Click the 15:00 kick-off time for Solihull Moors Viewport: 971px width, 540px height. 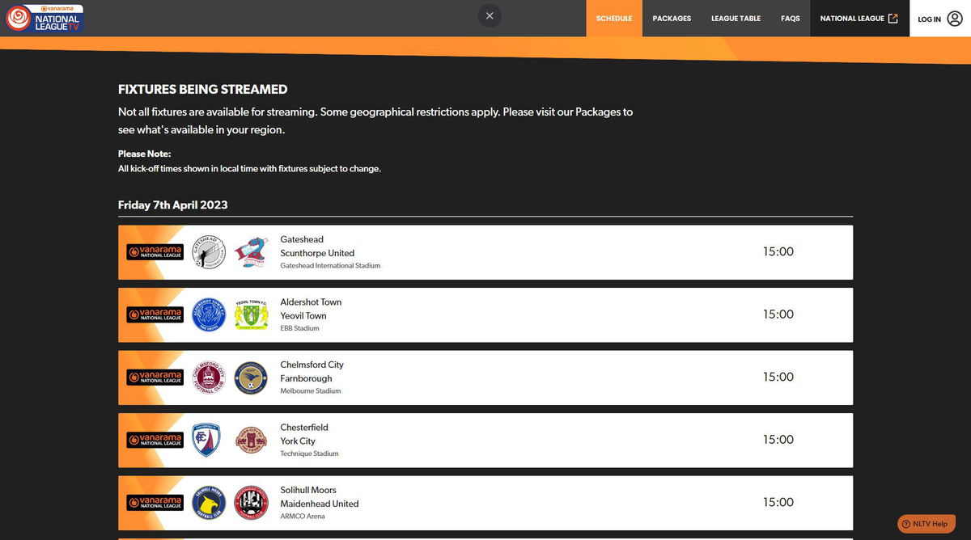778,503
